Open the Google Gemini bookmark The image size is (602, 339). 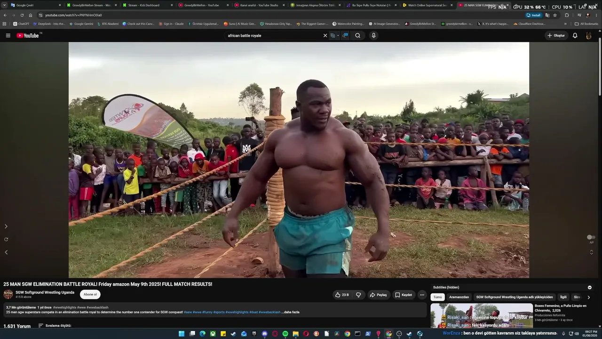[x=81, y=24]
